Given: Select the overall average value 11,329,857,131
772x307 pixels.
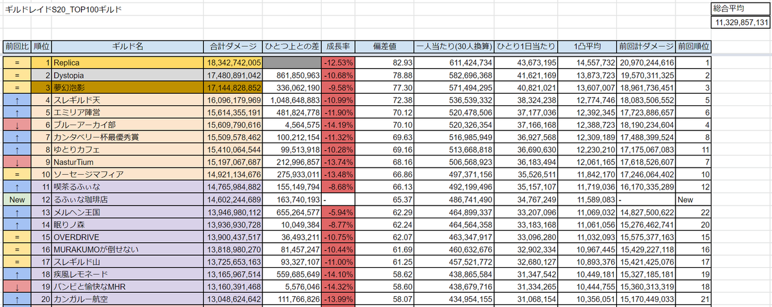Looking at the screenshot, I should 741,22.
